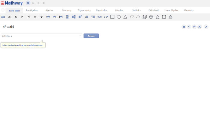Open the Algebra tab

pyautogui.click(x=49, y=10)
